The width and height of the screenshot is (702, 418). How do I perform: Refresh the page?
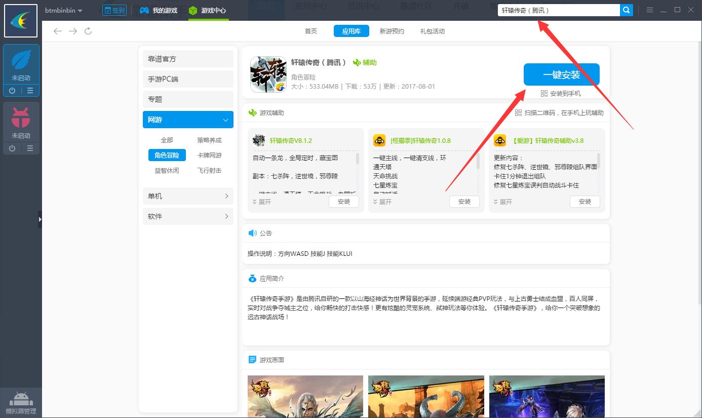(x=88, y=31)
